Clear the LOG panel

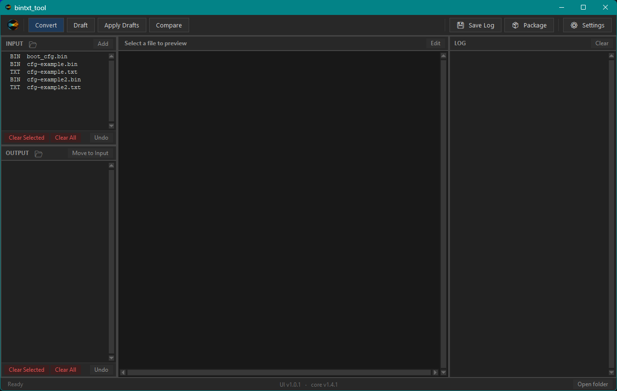point(602,43)
